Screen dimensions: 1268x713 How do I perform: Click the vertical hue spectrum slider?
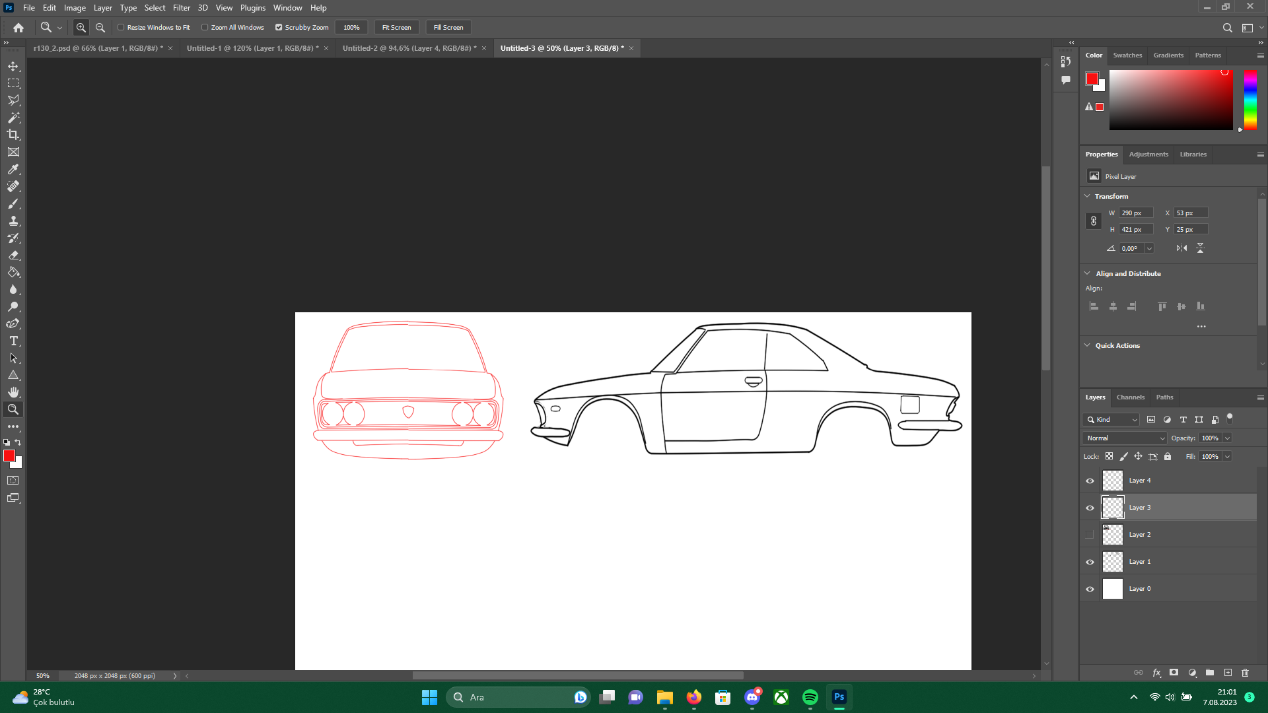1250,99
